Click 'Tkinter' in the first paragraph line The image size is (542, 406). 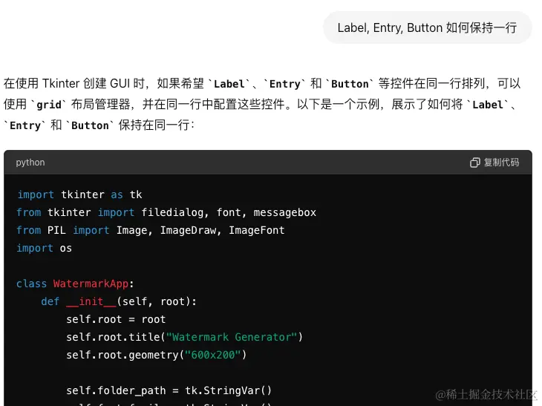click(61, 84)
